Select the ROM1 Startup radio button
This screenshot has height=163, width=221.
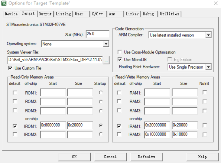click(x=101, y=93)
